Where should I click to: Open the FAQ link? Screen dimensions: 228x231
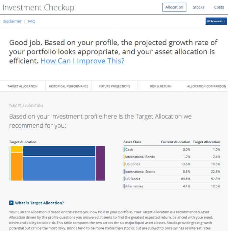pos(31,21)
